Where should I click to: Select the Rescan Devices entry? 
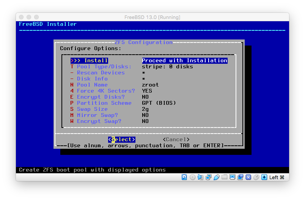101,73
